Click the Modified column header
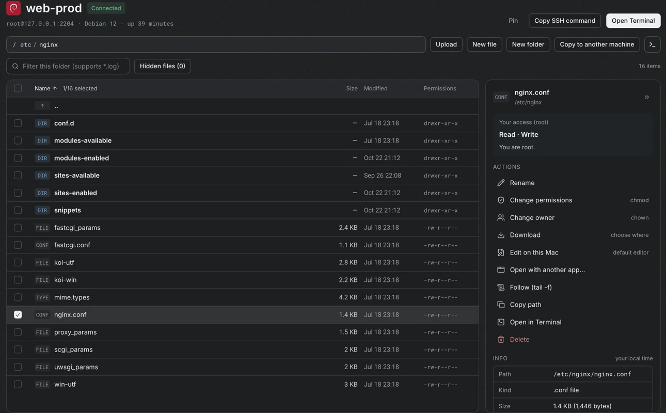 click(x=375, y=88)
